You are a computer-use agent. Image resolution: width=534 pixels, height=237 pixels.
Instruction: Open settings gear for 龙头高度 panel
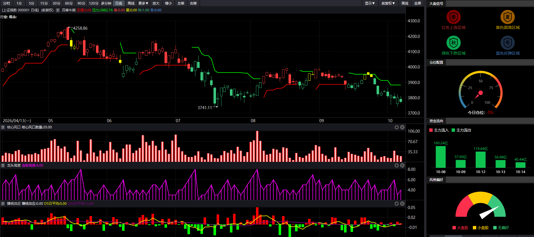pos(397,165)
